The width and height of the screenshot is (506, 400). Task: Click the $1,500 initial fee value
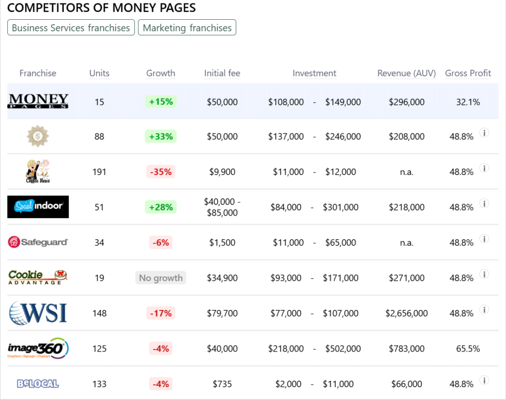222,242
